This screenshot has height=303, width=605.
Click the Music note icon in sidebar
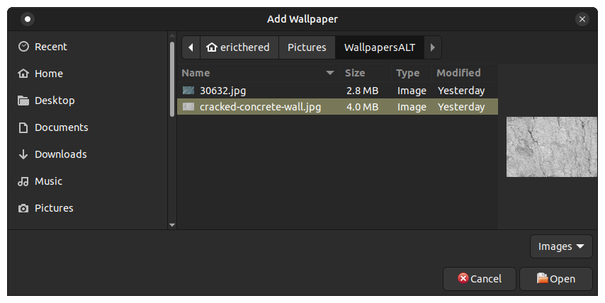(23, 181)
